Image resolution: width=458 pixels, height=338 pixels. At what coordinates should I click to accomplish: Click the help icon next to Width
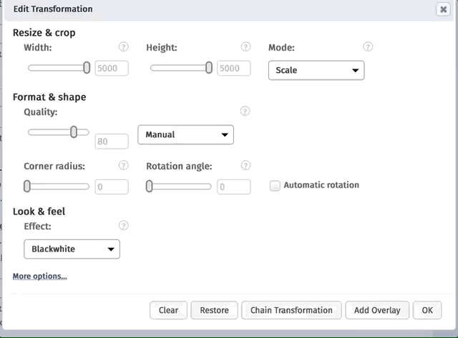(124, 47)
